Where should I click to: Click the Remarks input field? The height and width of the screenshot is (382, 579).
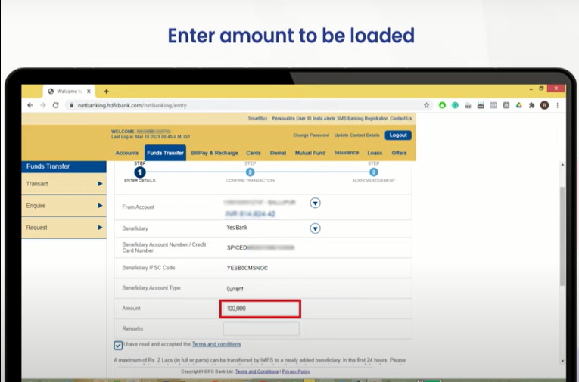click(261, 329)
